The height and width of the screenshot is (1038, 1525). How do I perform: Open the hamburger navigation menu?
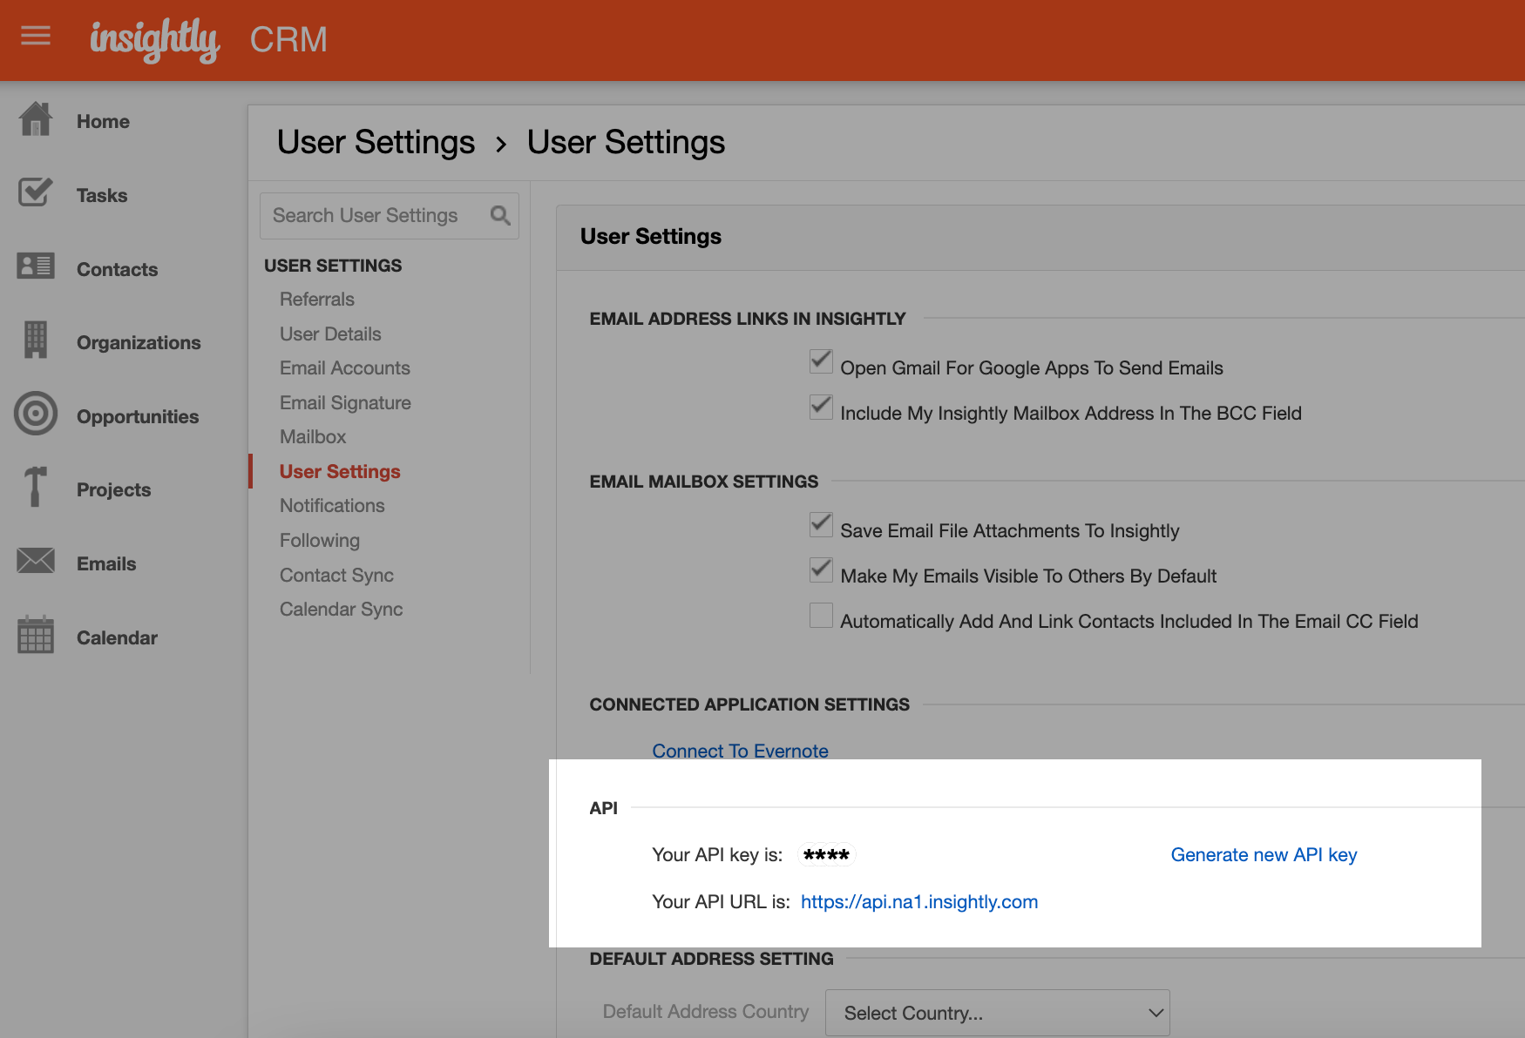[x=36, y=37]
